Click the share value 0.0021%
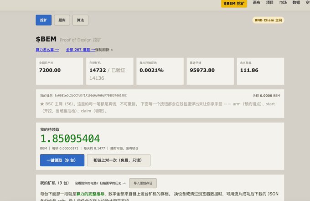 point(151,70)
